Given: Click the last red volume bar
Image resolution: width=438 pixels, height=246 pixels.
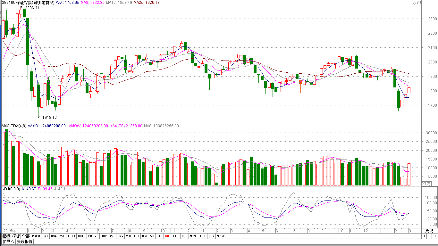Looking at the screenshot, I should [409, 175].
